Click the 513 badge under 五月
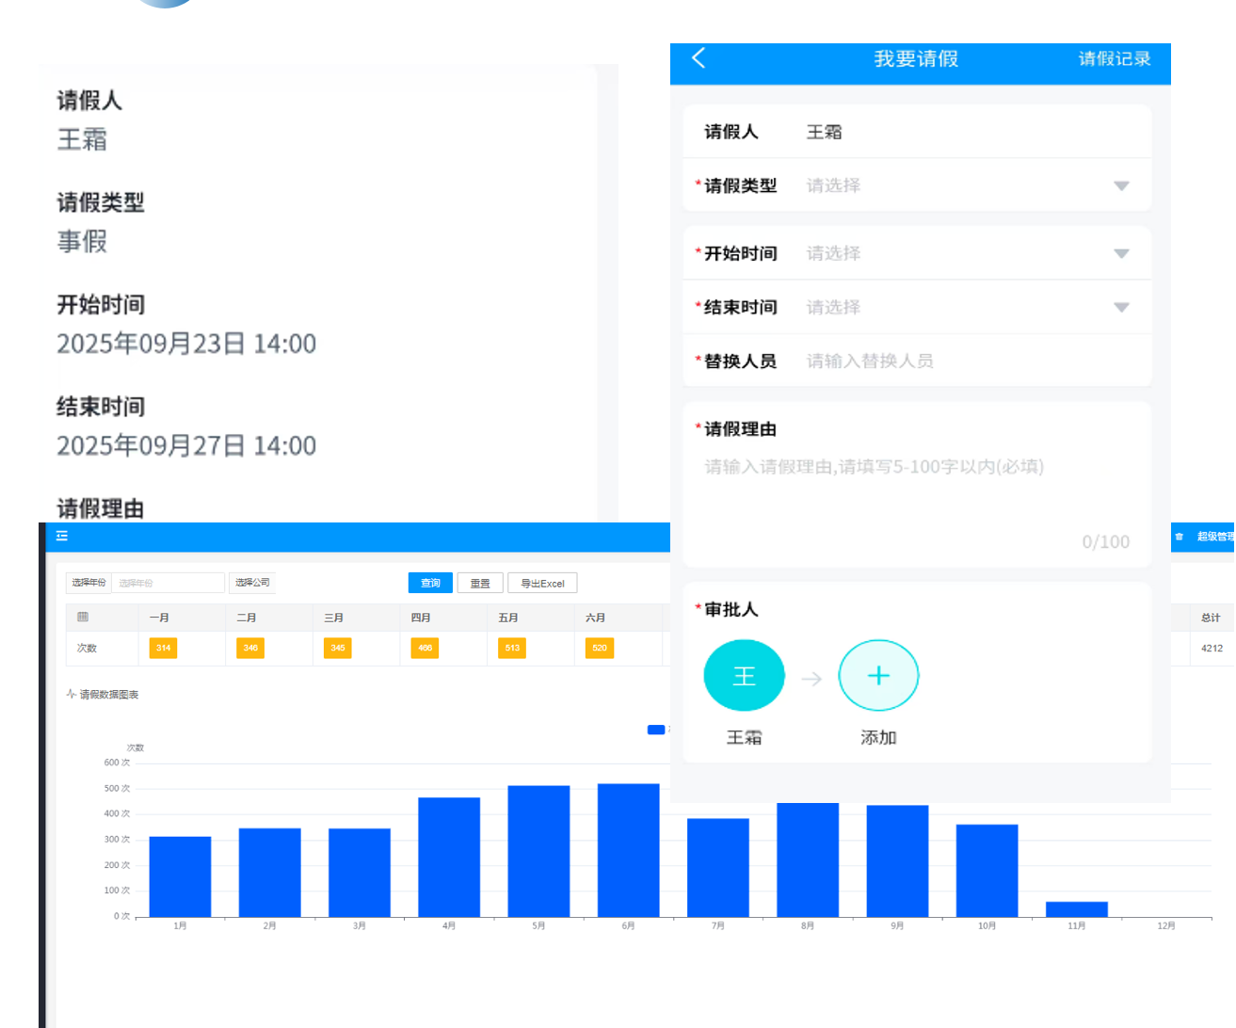 click(x=512, y=648)
